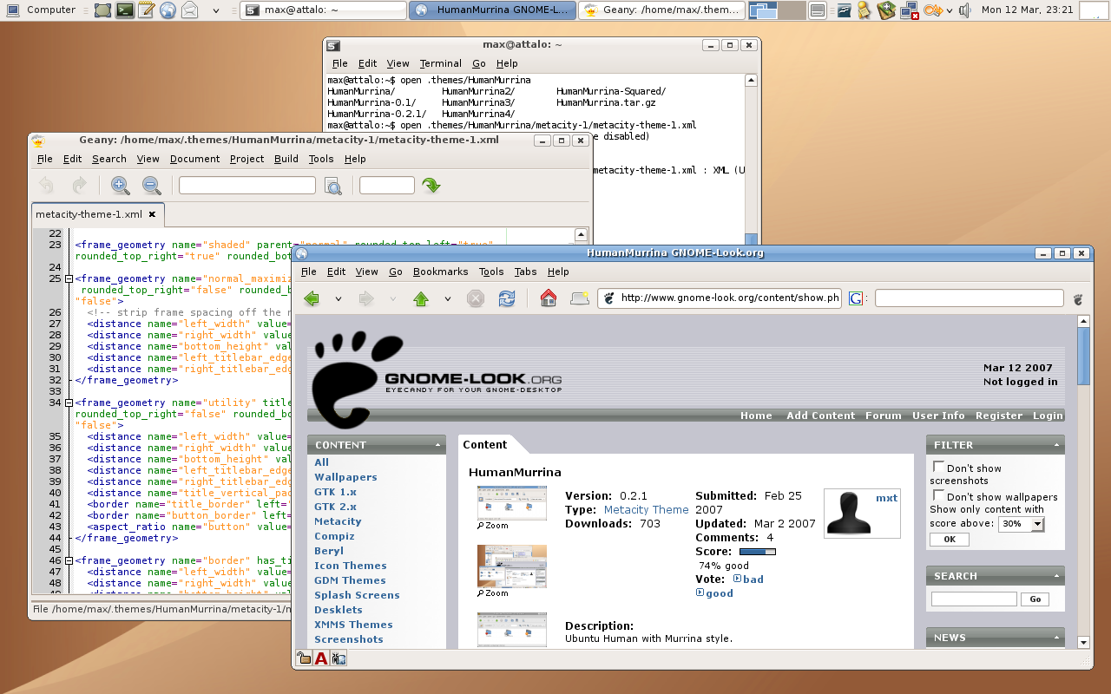Click the Metacity Theme type link
The image size is (1111, 694).
(646, 510)
